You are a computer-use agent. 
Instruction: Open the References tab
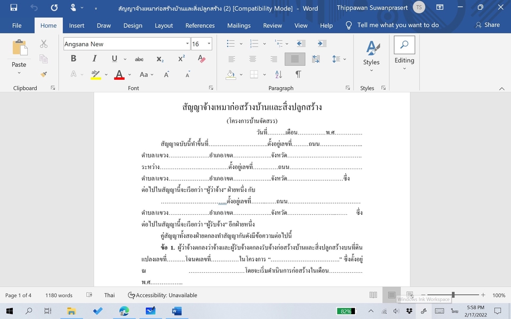pyautogui.click(x=200, y=26)
